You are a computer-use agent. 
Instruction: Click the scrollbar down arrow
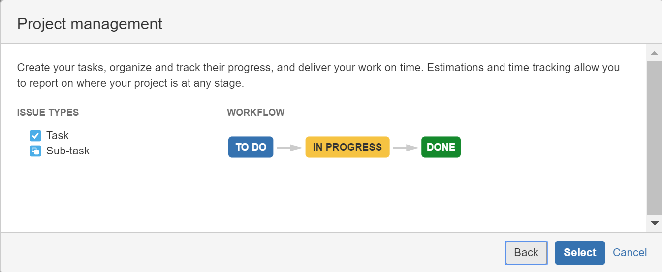(655, 223)
